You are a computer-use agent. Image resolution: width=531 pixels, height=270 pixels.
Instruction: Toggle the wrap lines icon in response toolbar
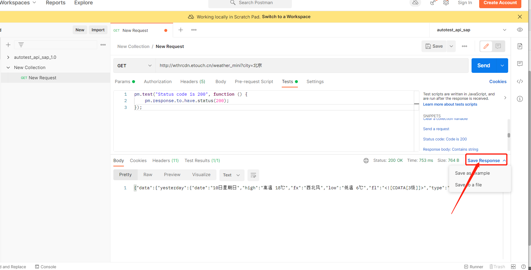click(253, 175)
